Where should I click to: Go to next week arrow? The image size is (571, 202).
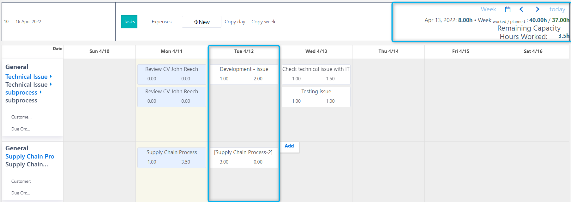tap(537, 9)
